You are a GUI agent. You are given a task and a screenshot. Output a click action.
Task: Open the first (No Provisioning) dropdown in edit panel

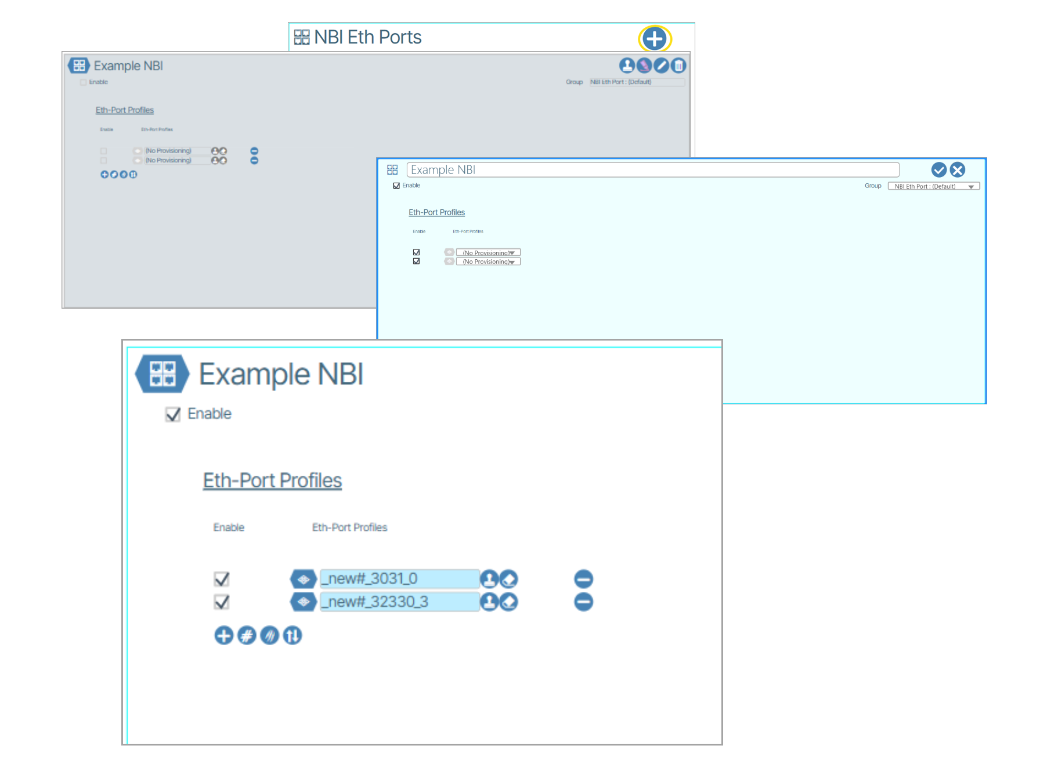coord(488,252)
